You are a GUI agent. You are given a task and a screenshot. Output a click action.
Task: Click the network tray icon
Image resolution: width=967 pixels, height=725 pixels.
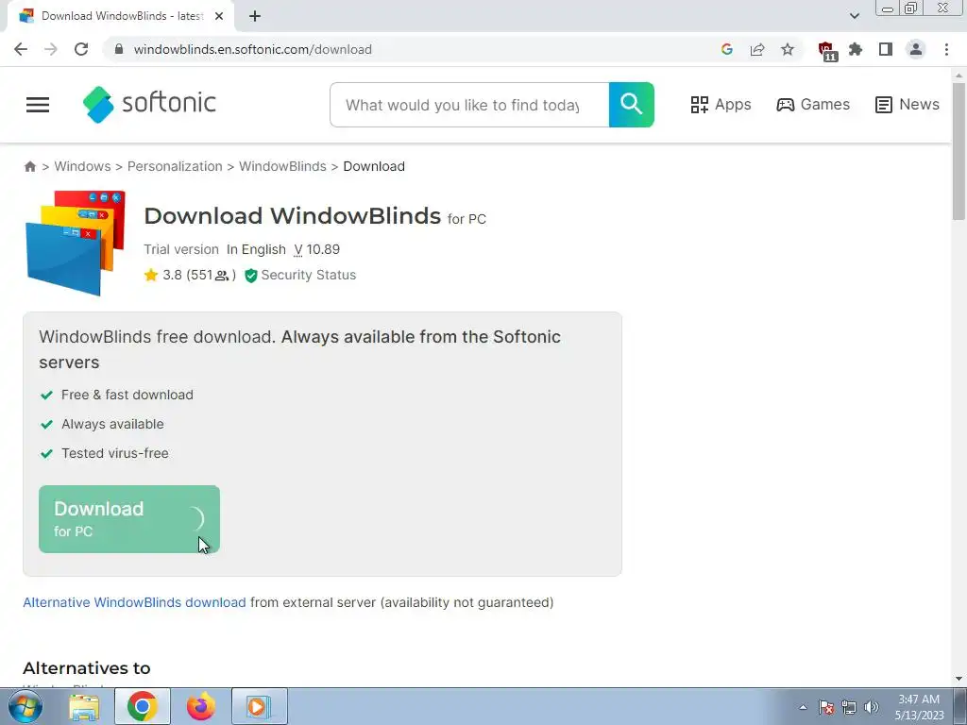pos(849,707)
